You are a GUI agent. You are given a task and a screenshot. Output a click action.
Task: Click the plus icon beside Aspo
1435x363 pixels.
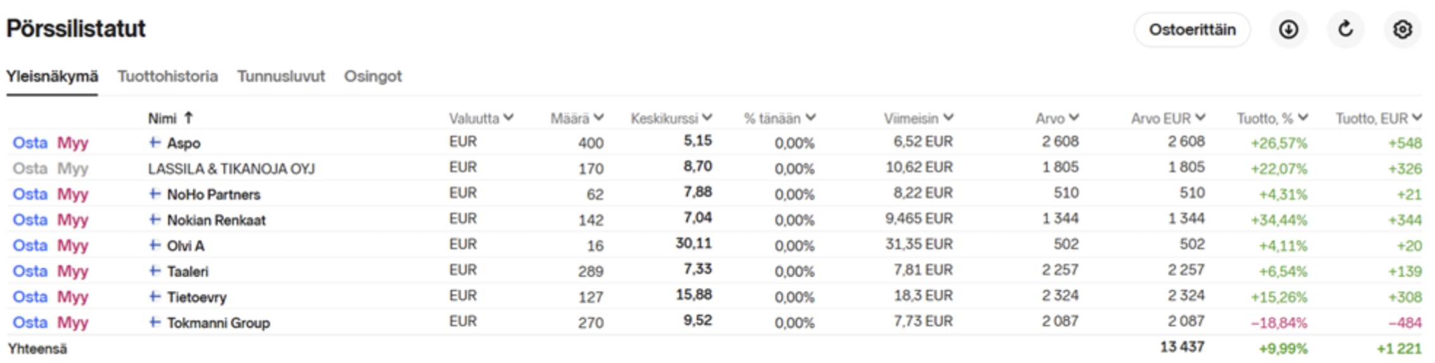coord(154,143)
